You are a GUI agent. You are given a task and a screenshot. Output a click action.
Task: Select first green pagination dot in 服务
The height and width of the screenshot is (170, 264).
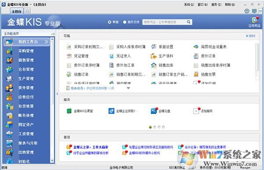(150, 127)
